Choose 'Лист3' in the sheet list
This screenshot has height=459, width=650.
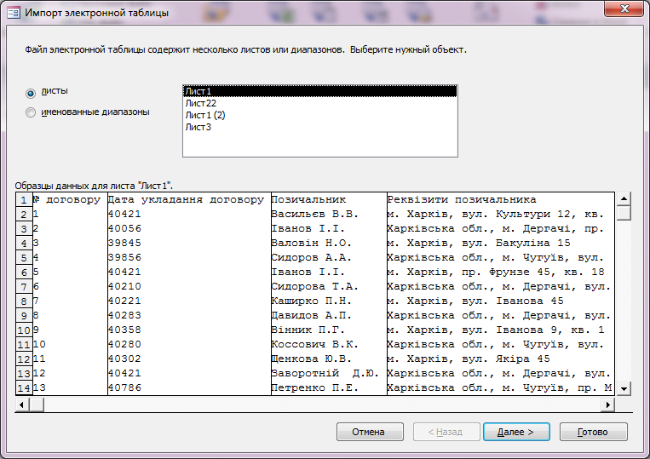coord(320,127)
